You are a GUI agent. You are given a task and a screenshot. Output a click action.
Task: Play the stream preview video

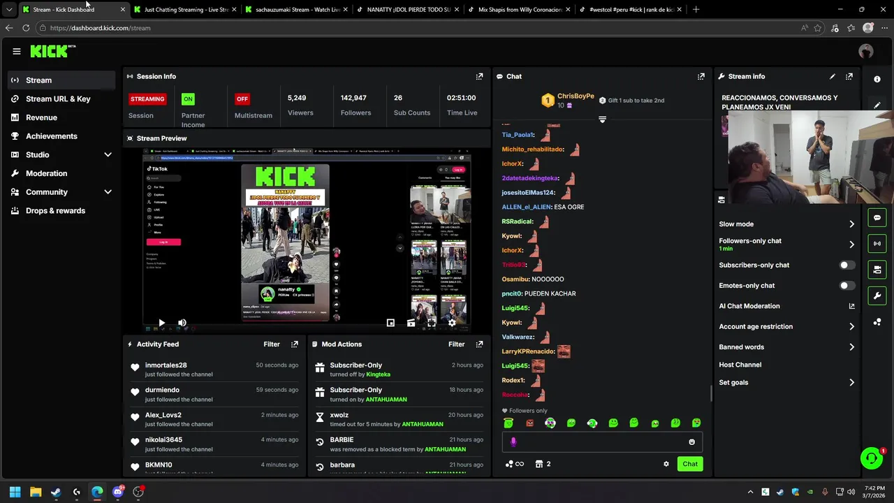(161, 323)
